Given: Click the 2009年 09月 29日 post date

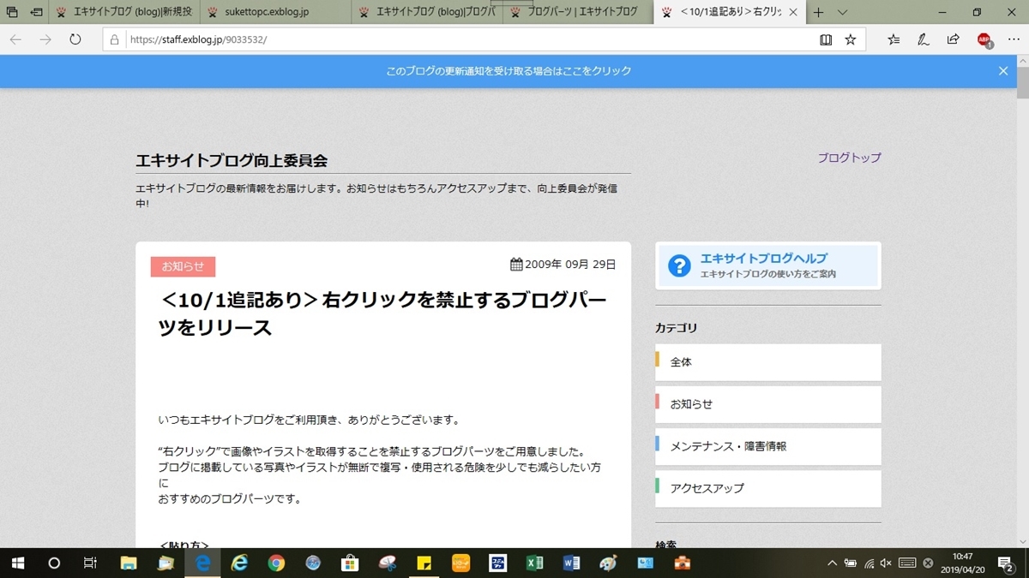Looking at the screenshot, I should (x=570, y=265).
